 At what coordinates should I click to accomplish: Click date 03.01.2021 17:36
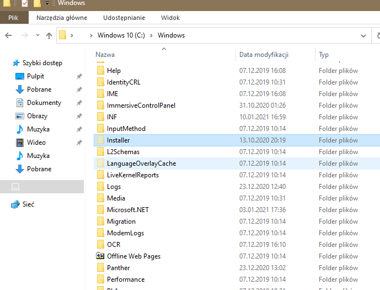click(x=263, y=210)
